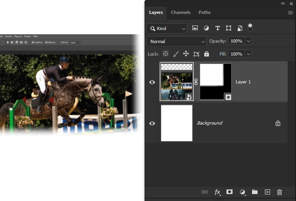
Task: Toggle layer filtering on or off switch
Action: [250, 28]
